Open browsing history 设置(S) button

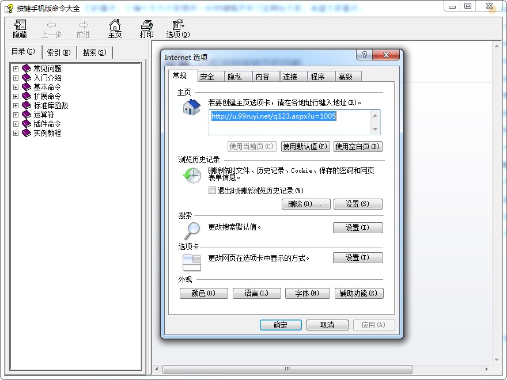point(358,204)
